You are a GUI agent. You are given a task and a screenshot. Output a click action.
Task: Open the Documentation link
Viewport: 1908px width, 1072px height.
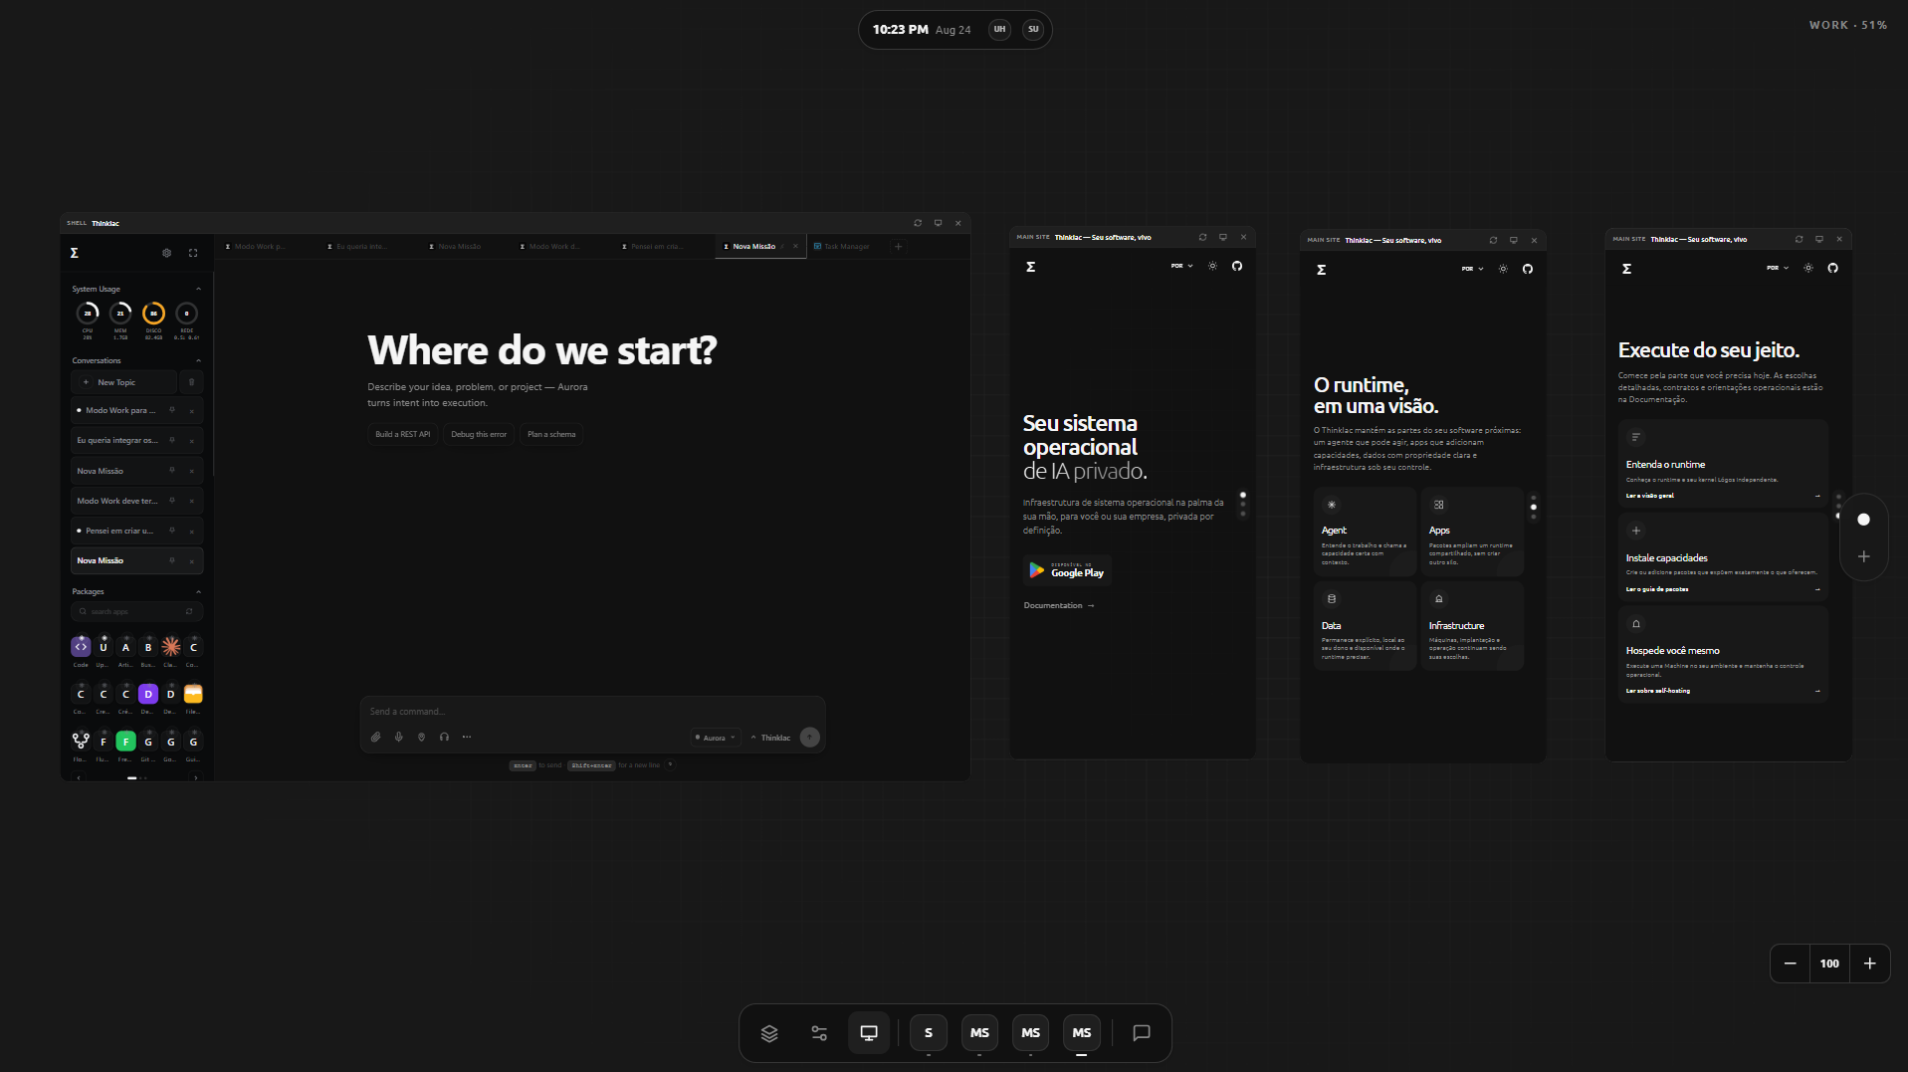1059,605
